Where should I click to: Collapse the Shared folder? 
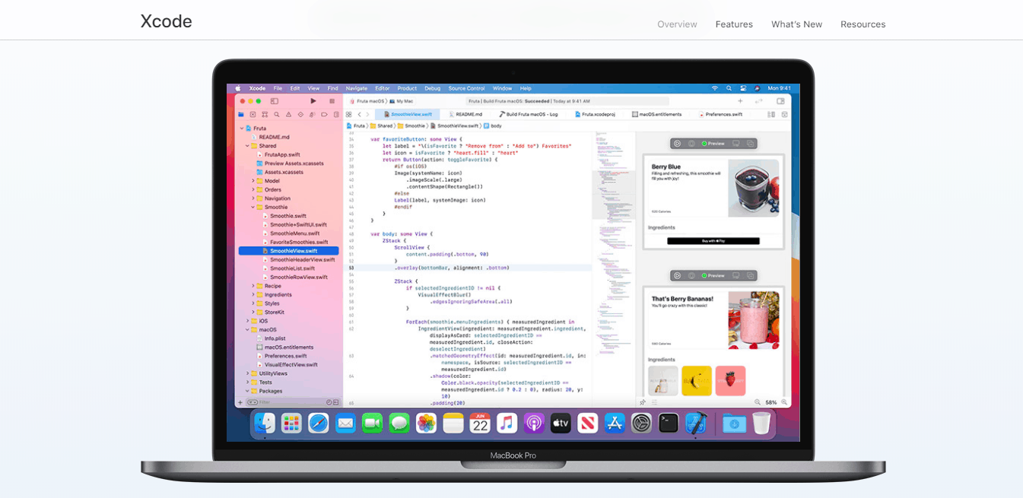tap(247, 146)
